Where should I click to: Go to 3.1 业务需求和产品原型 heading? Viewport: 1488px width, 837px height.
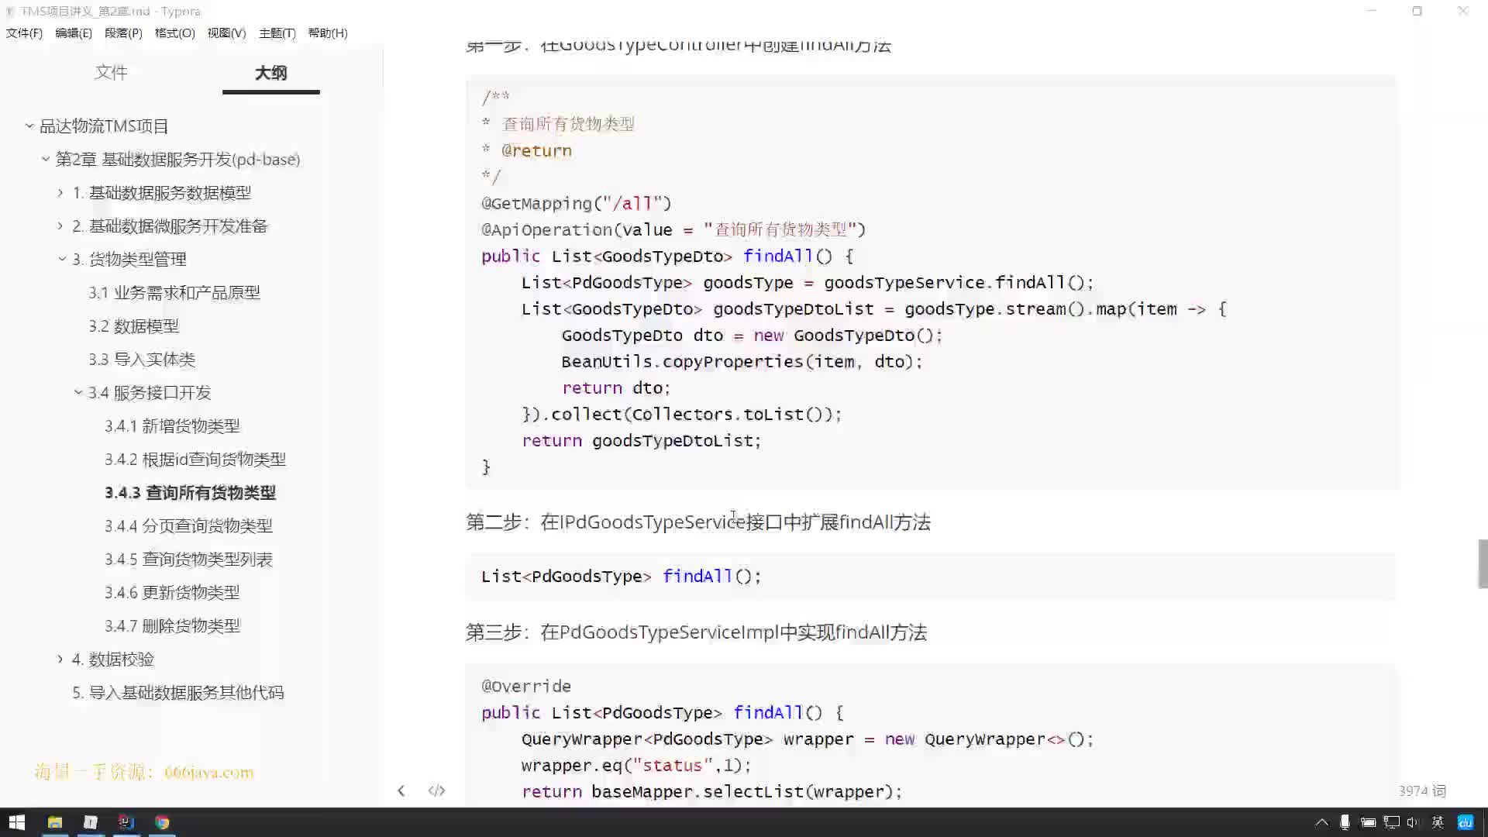coord(174,292)
